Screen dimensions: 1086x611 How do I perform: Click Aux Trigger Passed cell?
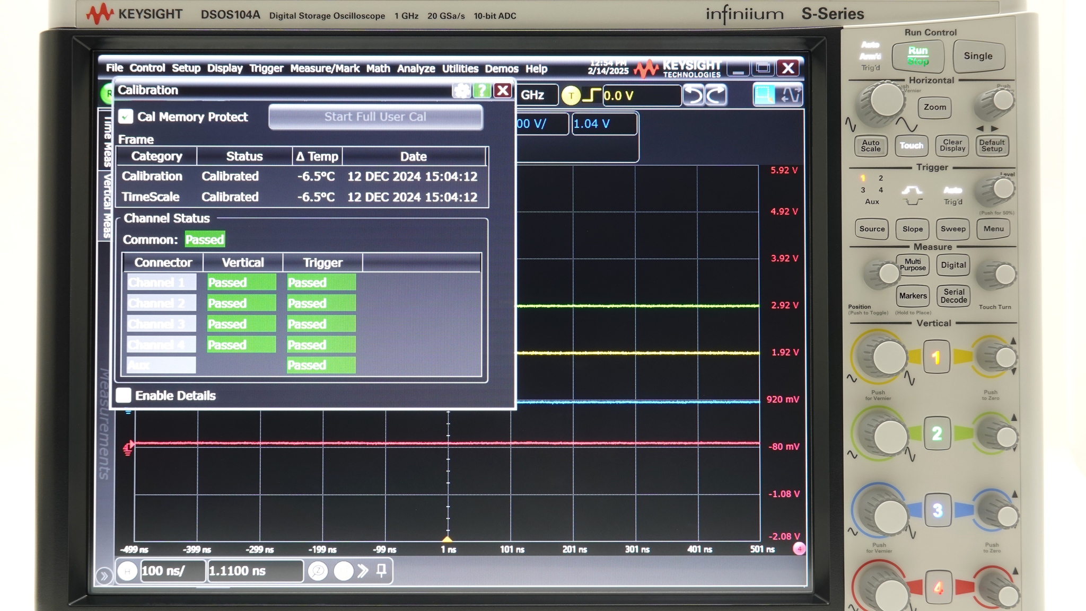pos(321,365)
